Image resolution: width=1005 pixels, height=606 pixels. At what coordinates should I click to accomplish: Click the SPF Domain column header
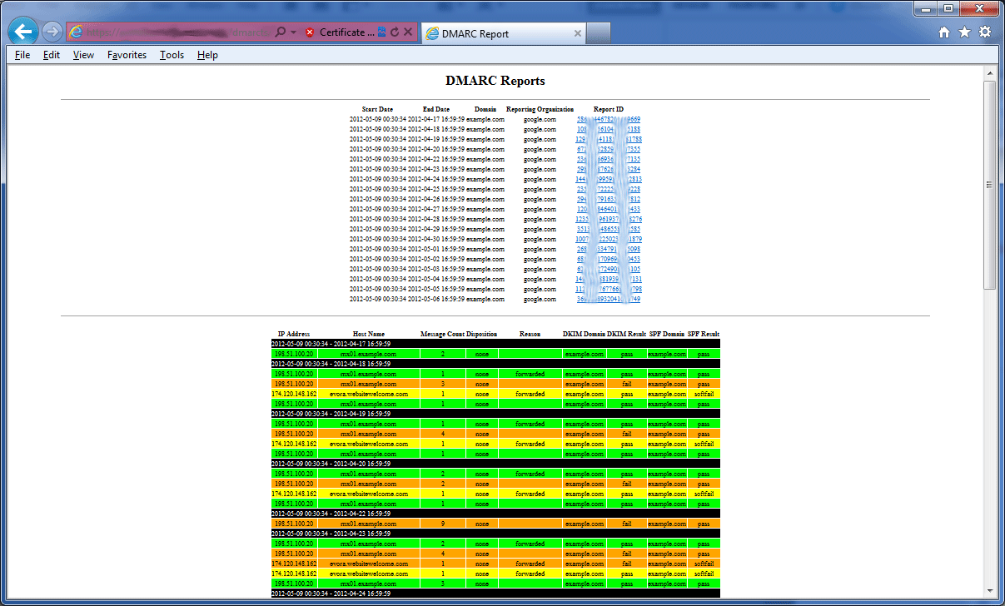tap(667, 334)
